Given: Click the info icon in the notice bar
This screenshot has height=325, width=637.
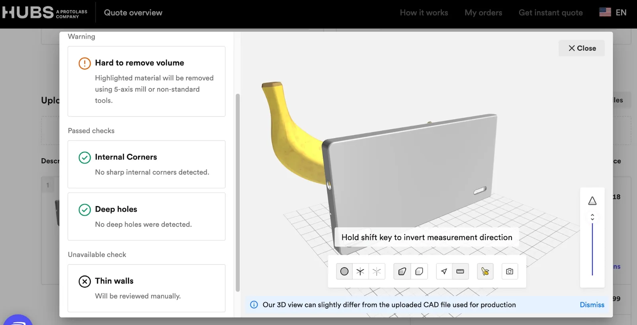Looking at the screenshot, I should tap(254, 305).
